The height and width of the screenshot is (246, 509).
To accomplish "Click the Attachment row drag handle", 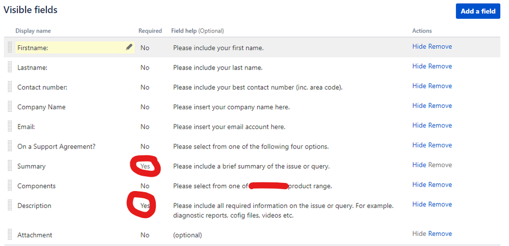I will 10,235.
